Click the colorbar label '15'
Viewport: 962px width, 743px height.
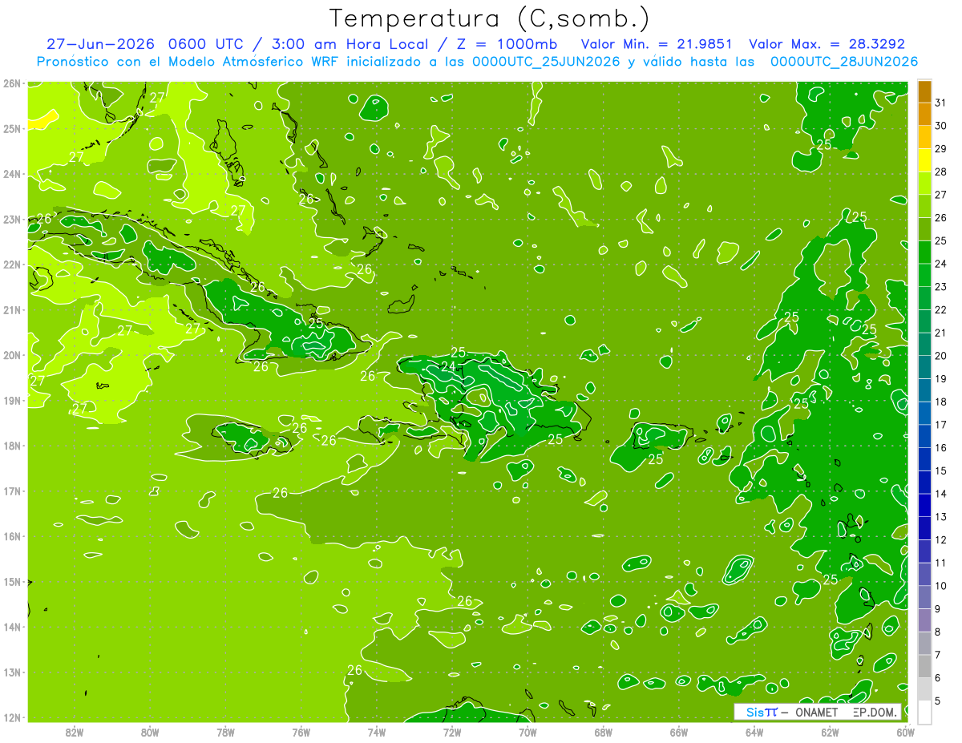pyautogui.click(x=940, y=470)
